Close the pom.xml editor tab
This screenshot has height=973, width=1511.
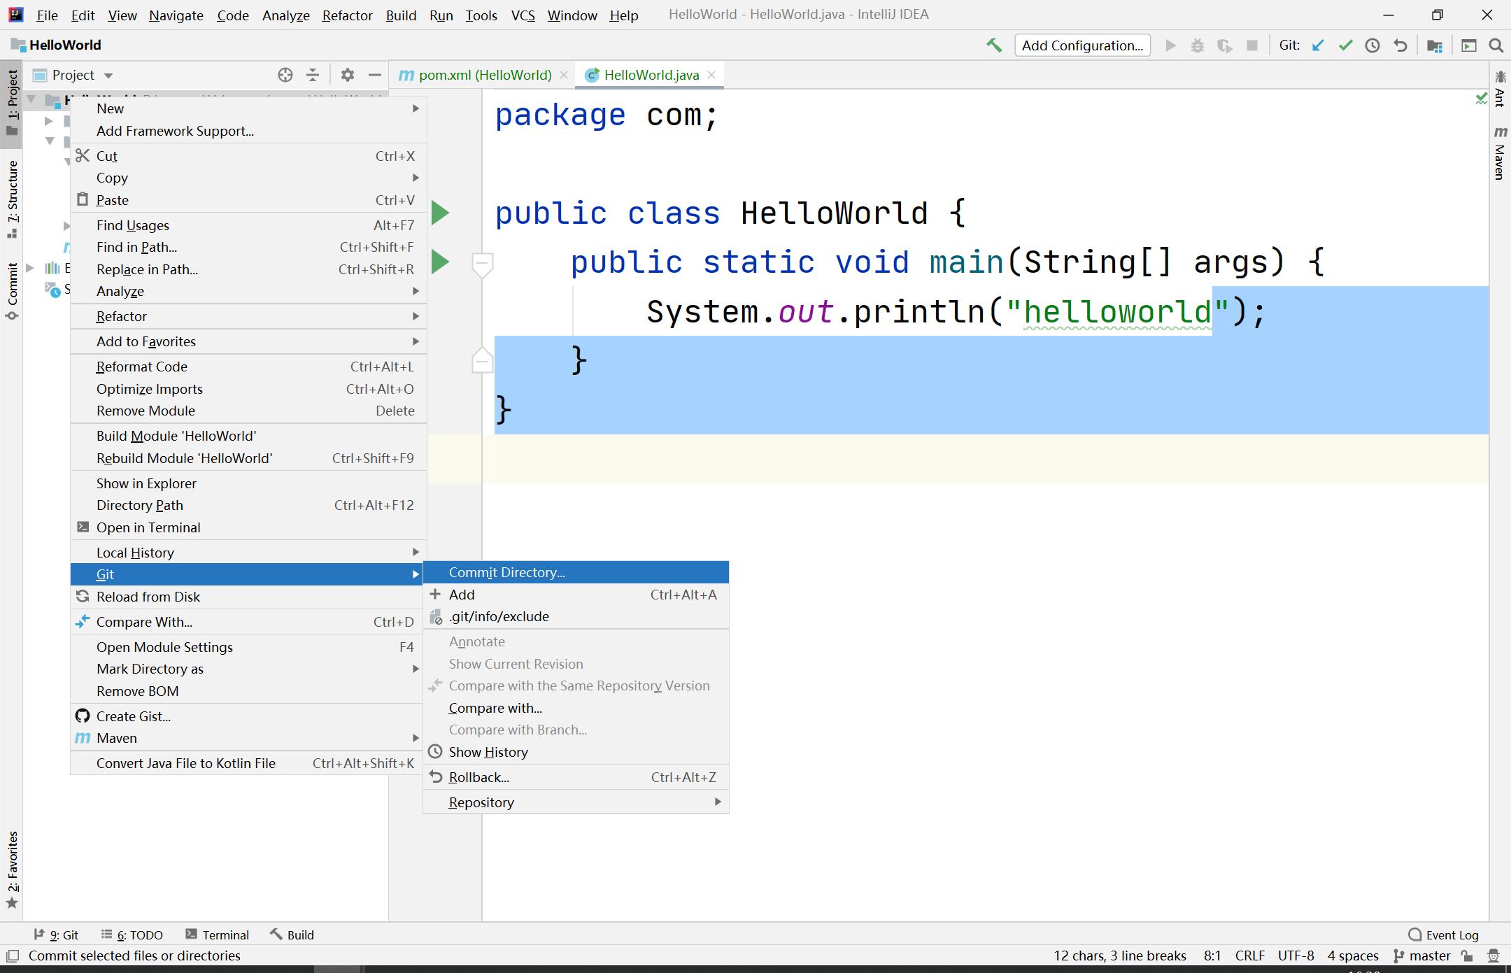[x=564, y=75]
